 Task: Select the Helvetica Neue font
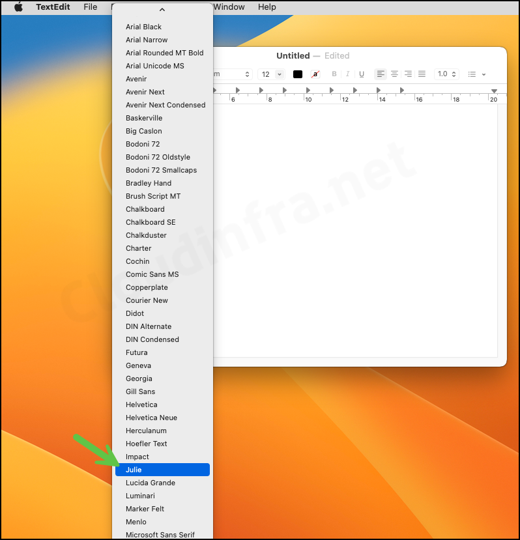[162, 418]
